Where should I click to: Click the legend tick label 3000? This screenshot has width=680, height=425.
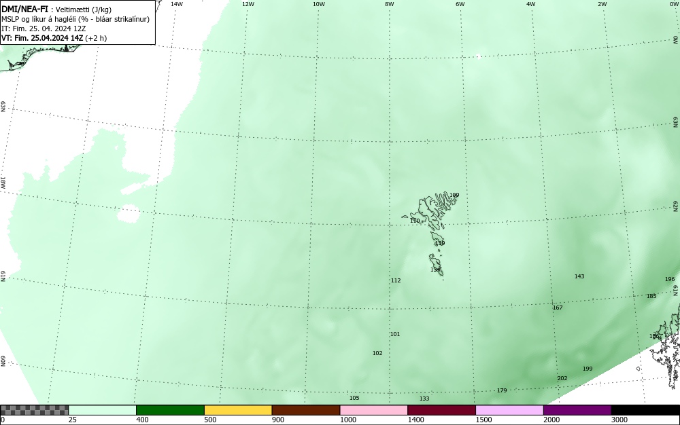[619, 420]
